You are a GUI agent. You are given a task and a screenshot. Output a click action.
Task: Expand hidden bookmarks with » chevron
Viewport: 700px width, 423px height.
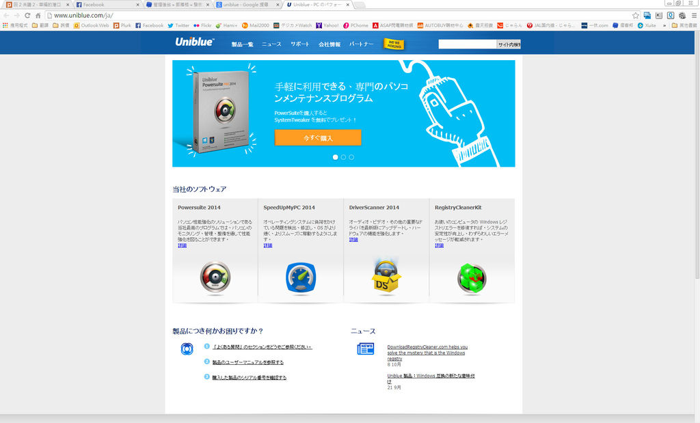point(664,25)
